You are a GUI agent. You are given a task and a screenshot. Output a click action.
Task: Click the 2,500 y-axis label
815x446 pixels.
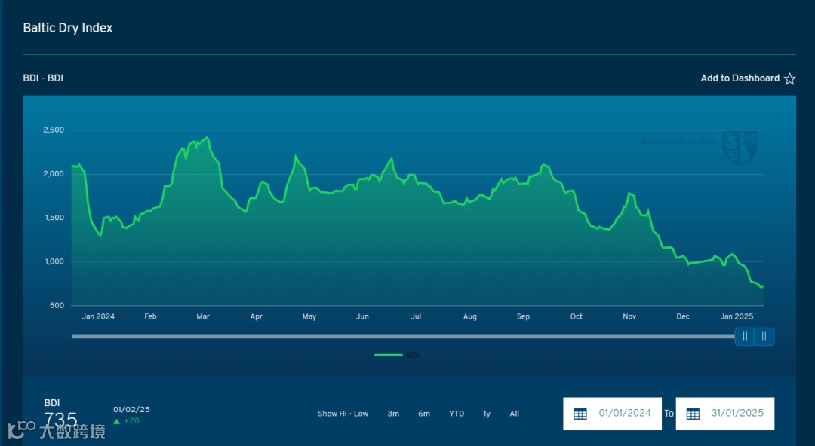(54, 130)
